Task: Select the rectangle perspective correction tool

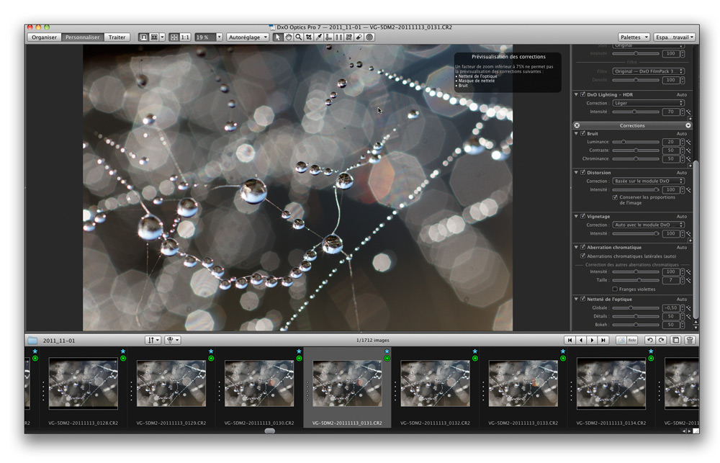Action: tap(349, 37)
